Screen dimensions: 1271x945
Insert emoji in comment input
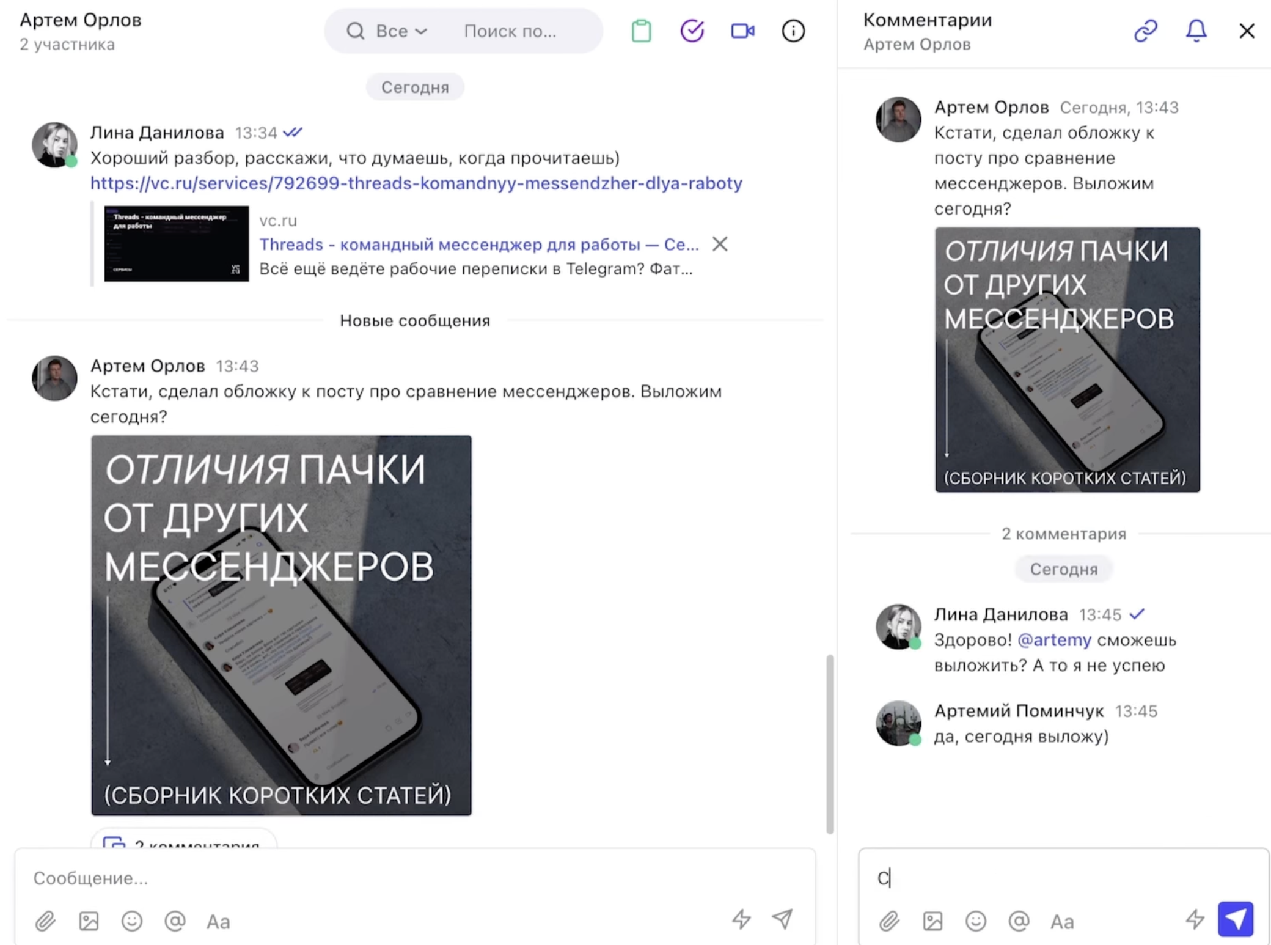pyautogui.click(x=976, y=921)
